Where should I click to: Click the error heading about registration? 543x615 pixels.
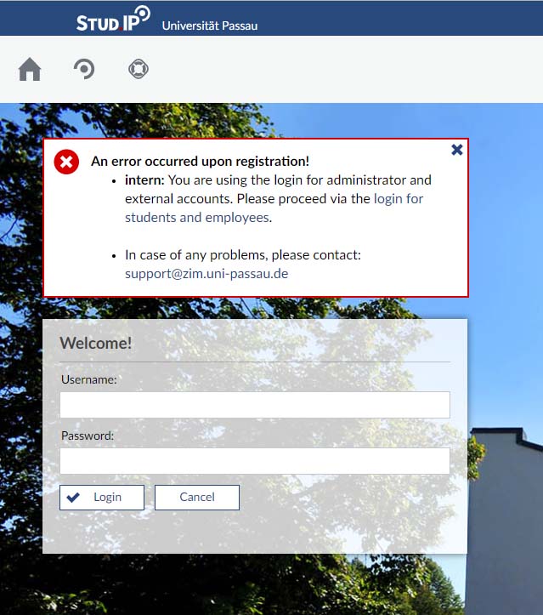pyautogui.click(x=201, y=162)
